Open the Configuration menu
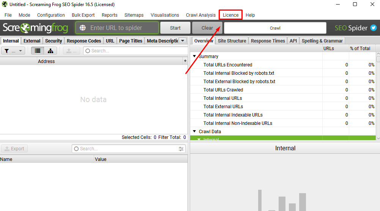Viewport: 380px width, 211px height. (51, 15)
